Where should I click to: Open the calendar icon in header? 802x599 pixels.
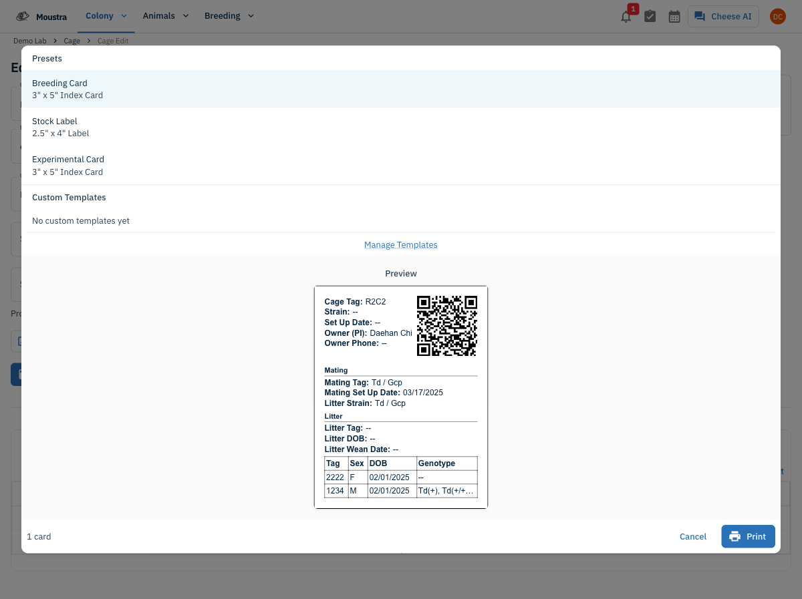674,17
